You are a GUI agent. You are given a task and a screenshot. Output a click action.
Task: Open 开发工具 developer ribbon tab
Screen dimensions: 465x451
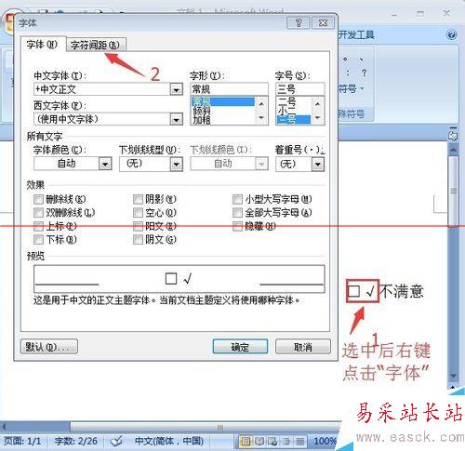pyautogui.click(x=356, y=34)
